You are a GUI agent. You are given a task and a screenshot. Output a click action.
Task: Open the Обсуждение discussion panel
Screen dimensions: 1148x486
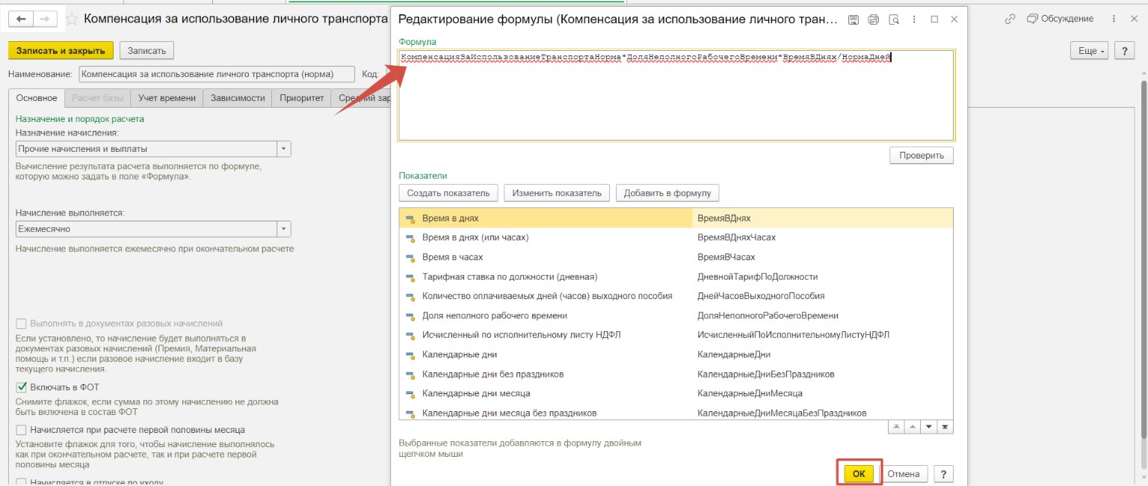(1060, 19)
